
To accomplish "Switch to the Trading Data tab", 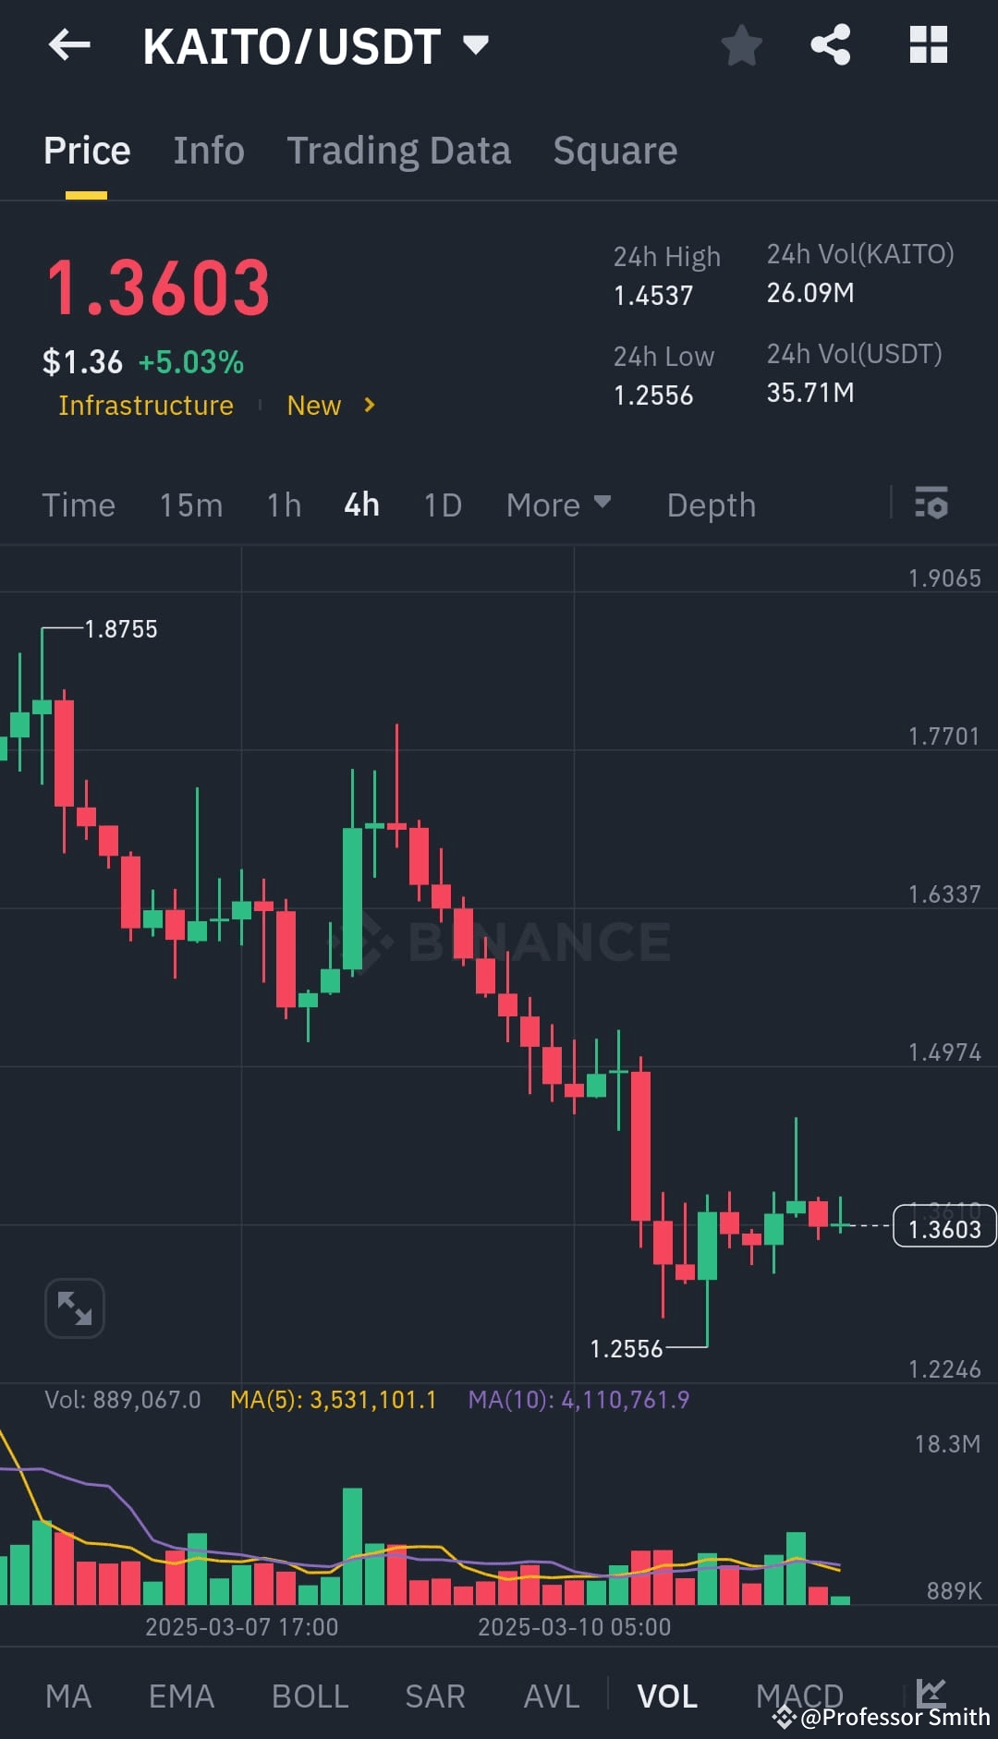I will pyautogui.click(x=399, y=150).
